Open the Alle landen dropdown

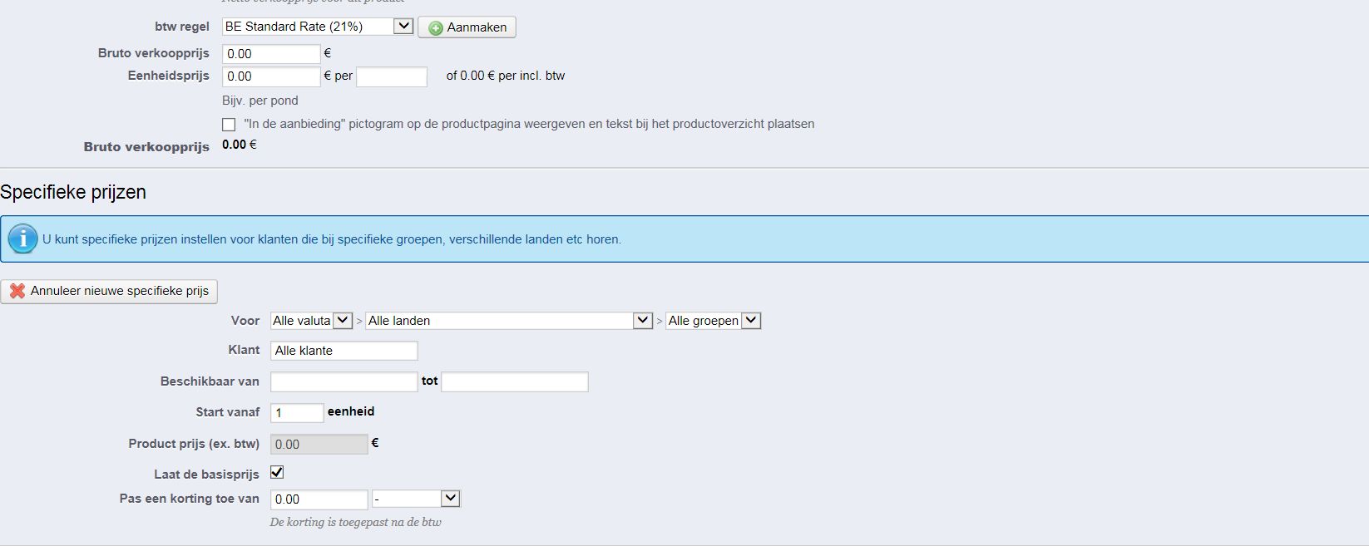click(508, 321)
